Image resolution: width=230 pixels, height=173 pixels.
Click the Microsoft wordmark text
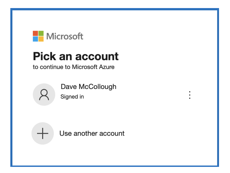(x=65, y=36)
